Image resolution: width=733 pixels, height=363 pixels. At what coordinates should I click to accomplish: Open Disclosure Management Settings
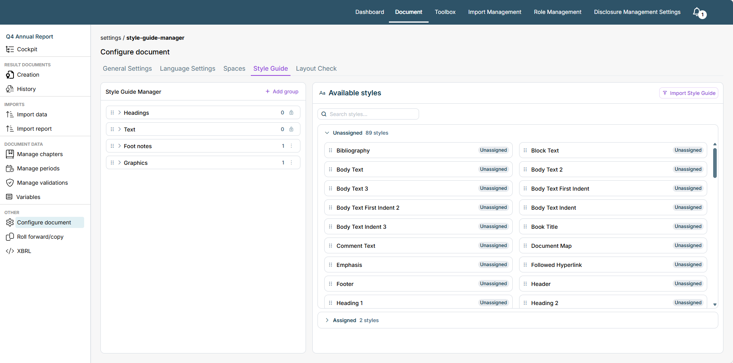[x=637, y=12]
